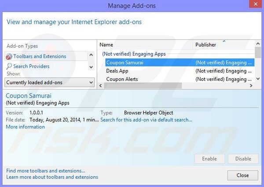Click horizontal scrollbar left arrow
Viewport: 264px width, 187px height.
pyautogui.click(x=101, y=85)
